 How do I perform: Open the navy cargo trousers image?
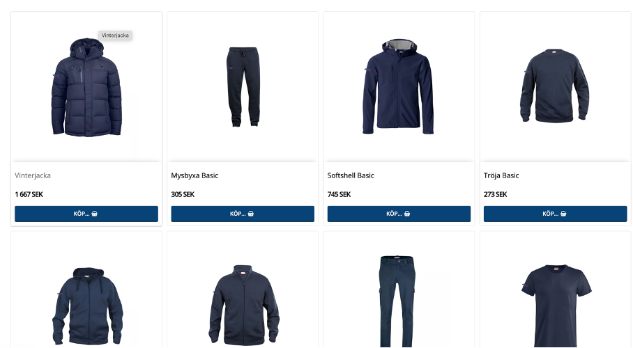tap(397, 301)
